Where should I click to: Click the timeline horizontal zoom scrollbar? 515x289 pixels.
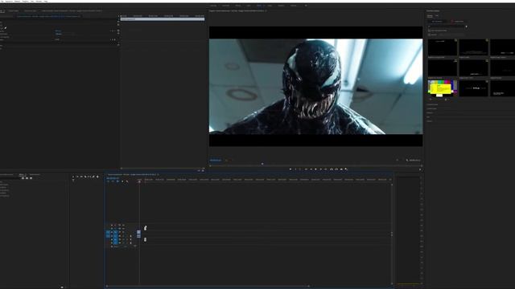tap(208, 286)
